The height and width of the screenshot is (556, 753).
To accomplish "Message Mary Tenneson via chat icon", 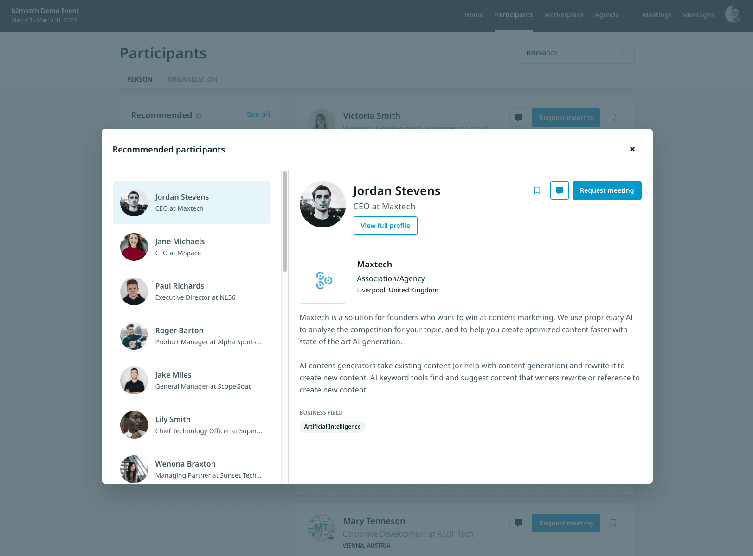I will tap(519, 523).
